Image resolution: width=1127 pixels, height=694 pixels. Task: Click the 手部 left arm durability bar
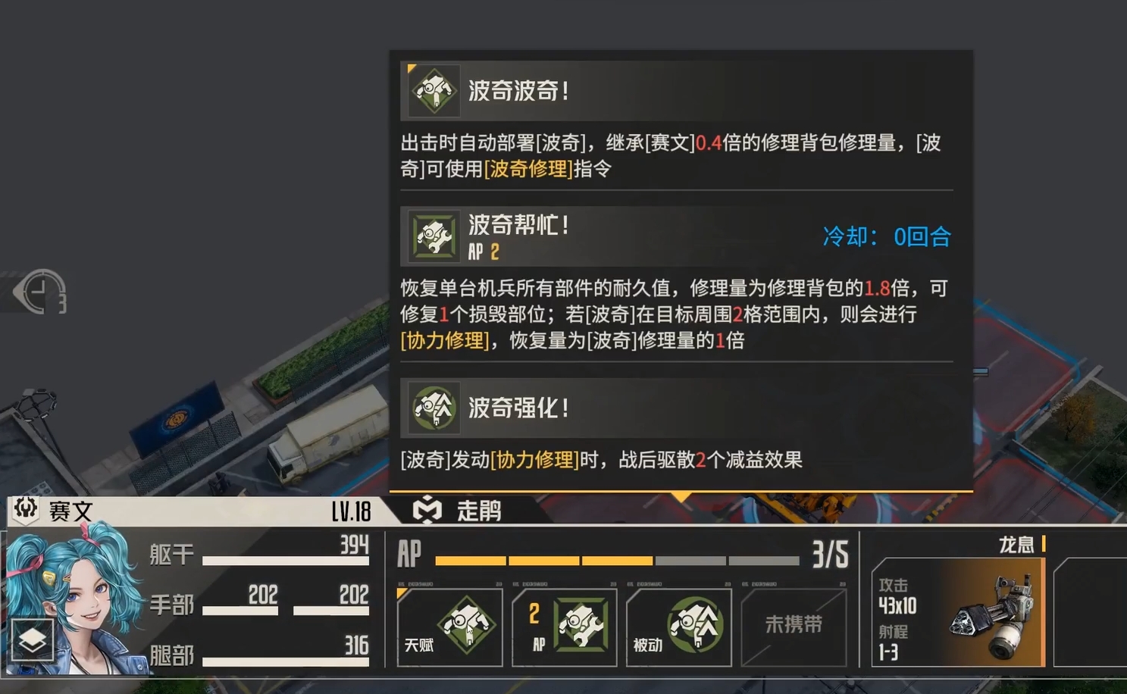[240, 611]
